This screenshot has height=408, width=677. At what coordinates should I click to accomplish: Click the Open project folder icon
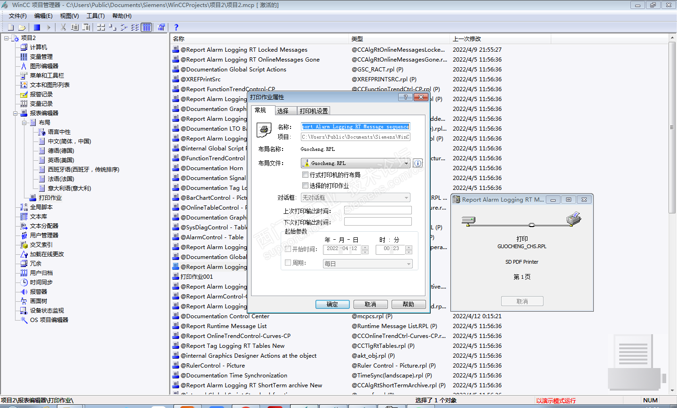coord(22,27)
